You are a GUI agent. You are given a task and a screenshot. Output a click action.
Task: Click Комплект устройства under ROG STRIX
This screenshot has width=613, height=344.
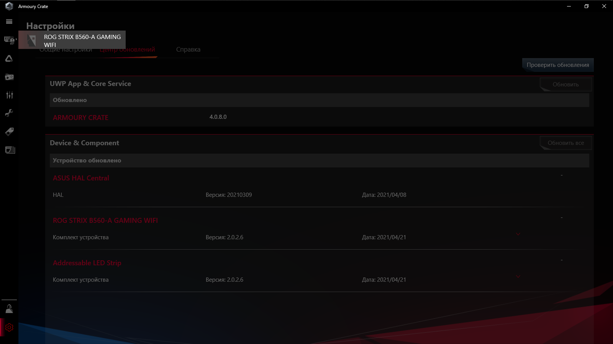81,237
